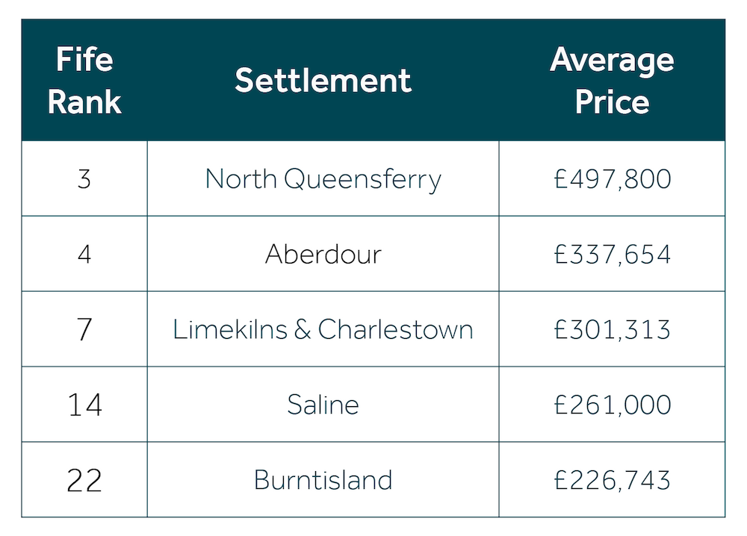
Task: Click the Settlement column header
Action: [323, 80]
